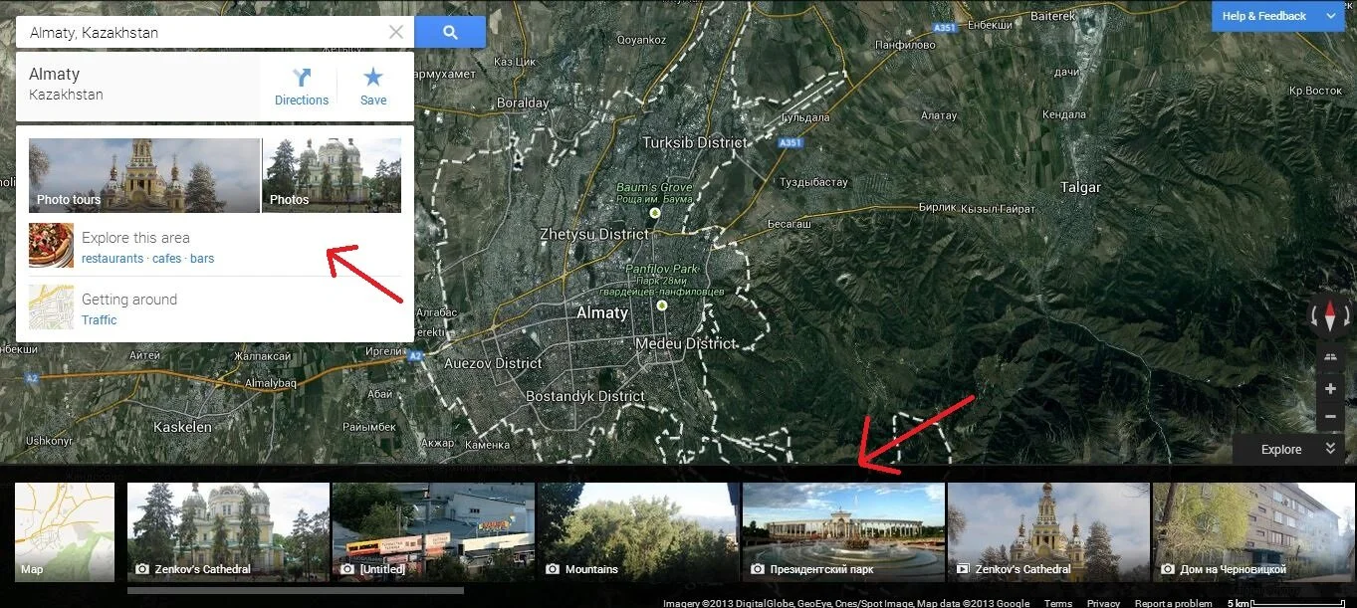This screenshot has height=608, width=1357.
Task: Click the Talgar town label
Action: click(1081, 187)
